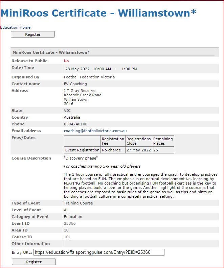This screenshot has height=268, width=224.
Task: Click the 'Remaining Places' table header
Action: [163, 141]
